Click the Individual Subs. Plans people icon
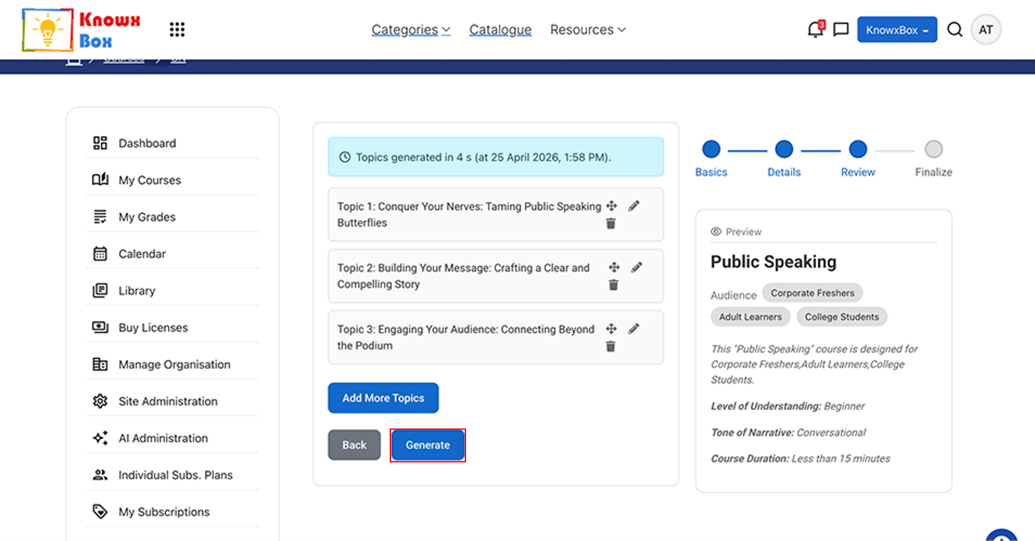The image size is (1035, 541). (x=100, y=474)
